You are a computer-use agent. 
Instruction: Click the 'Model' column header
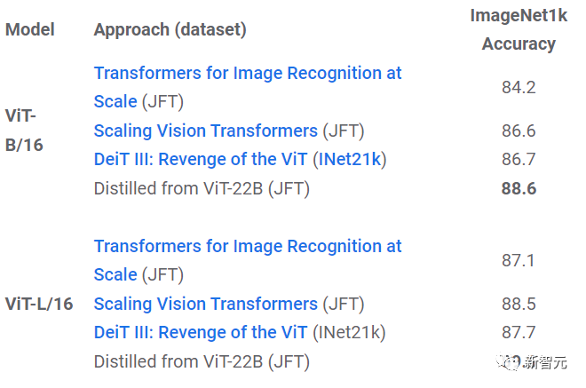point(29,29)
